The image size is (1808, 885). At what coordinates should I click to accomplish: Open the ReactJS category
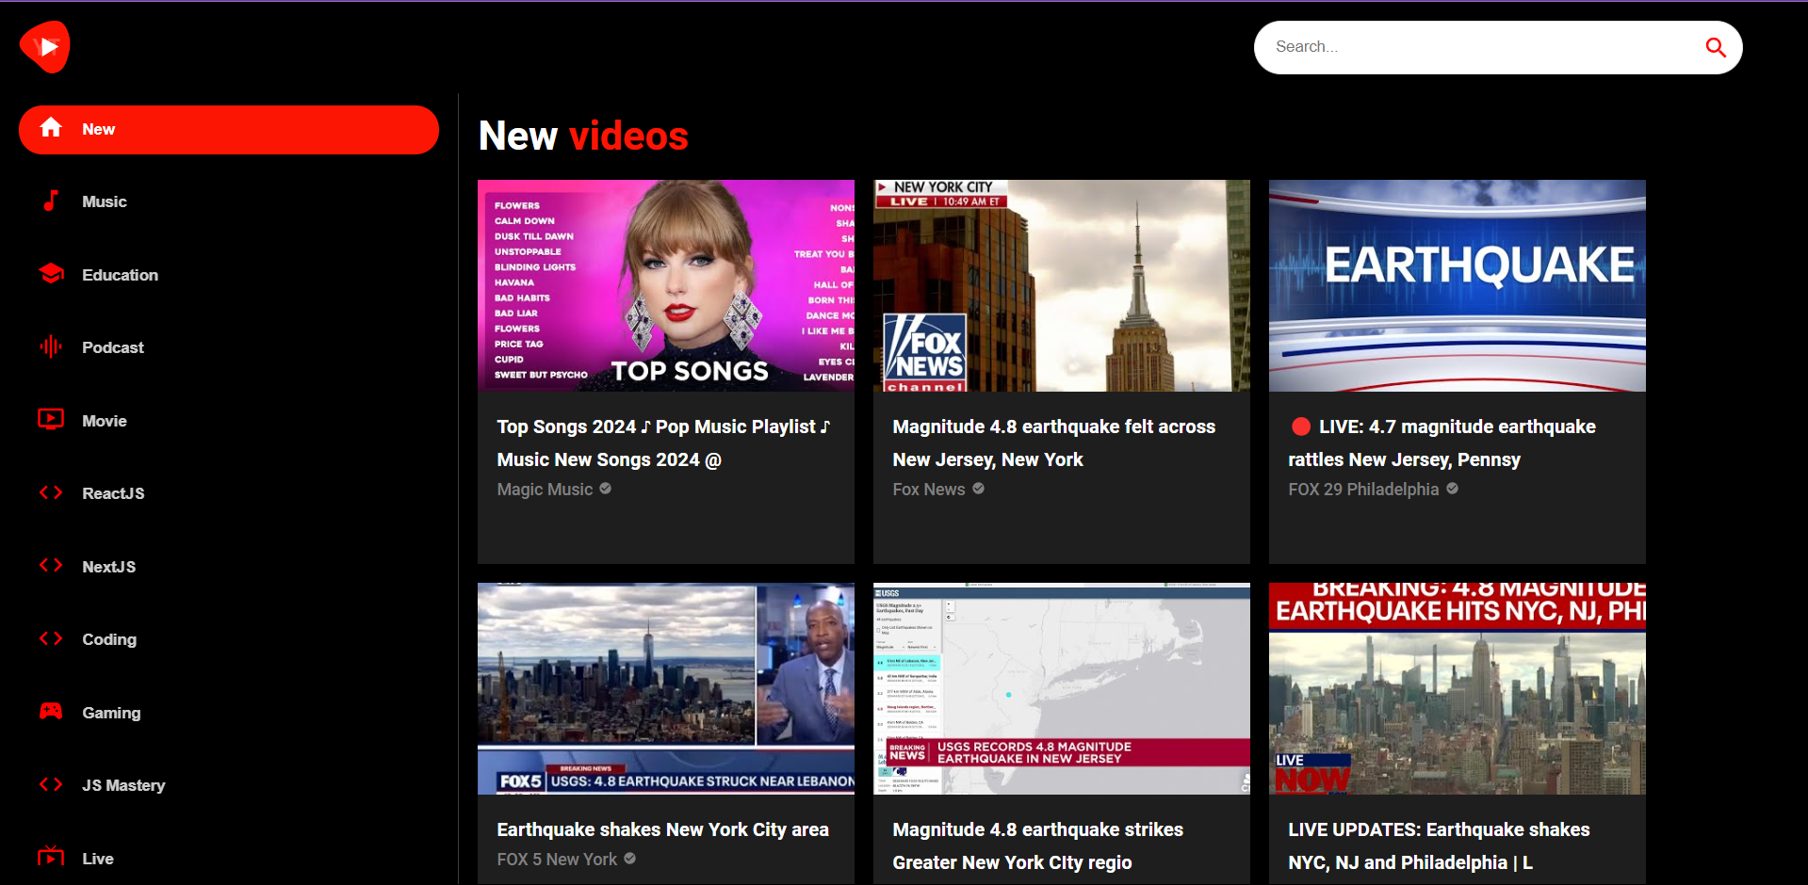(x=229, y=493)
